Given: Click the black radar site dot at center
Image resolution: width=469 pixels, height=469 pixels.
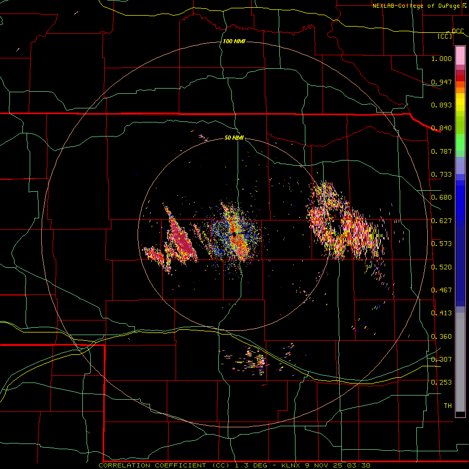Looking at the screenshot, I should pos(234,236).
